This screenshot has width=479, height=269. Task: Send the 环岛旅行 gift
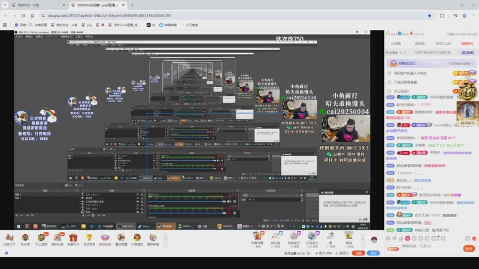coord(312,239)
